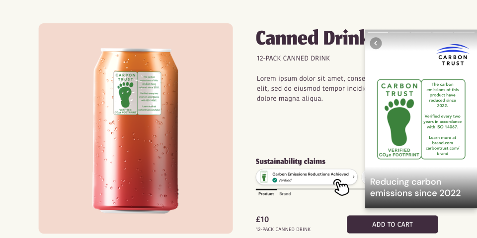Screen dimensions: 477x238
Task: Jump to the second story progress segment
Action: pos(399,32)
